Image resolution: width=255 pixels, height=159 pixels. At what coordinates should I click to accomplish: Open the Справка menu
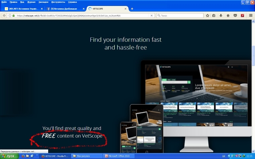click(73, 2)
